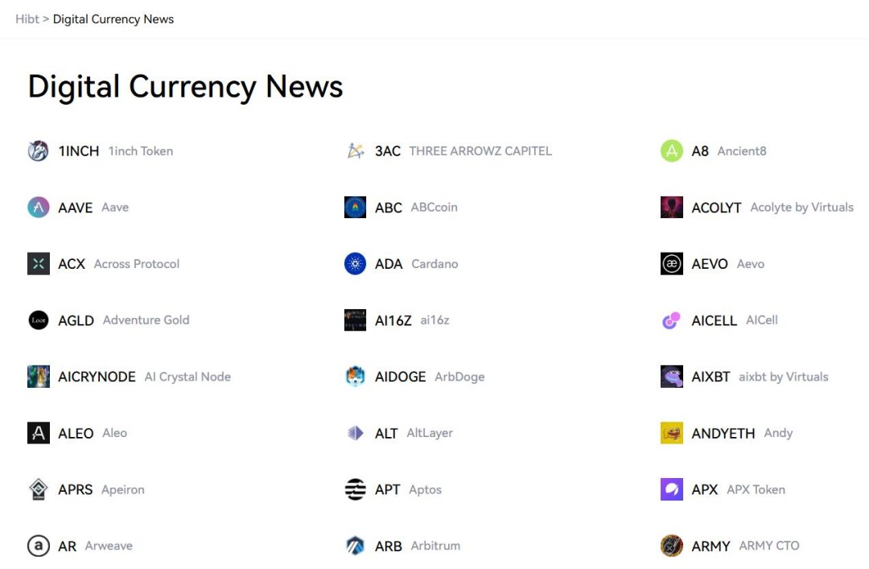Click "Acolyte by Virtuals" name text
869x569 pixels.
802,208
